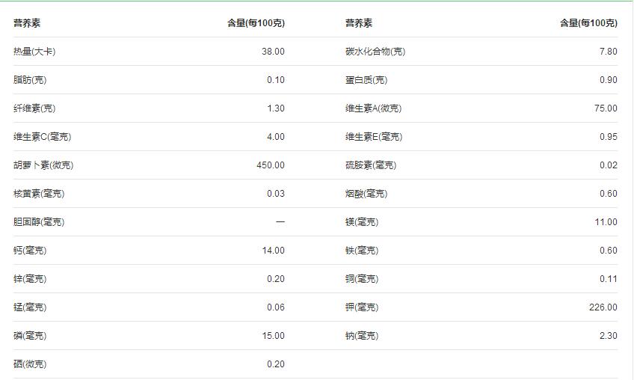The height and width of the screenshot is (380, 634).
Task: Click the 胆固醇(毫克) label
Action: 39,222
